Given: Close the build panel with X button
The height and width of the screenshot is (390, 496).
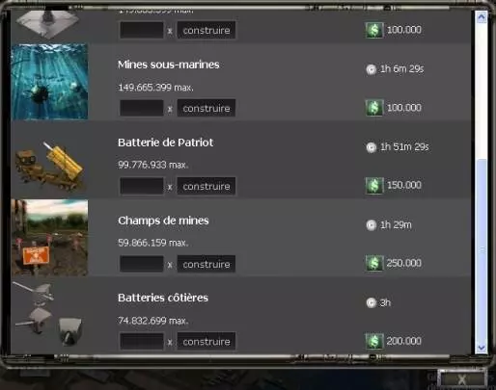Looking at the screenshot, I should pos(462,379).
